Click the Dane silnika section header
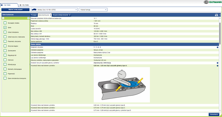 point(125,44)
